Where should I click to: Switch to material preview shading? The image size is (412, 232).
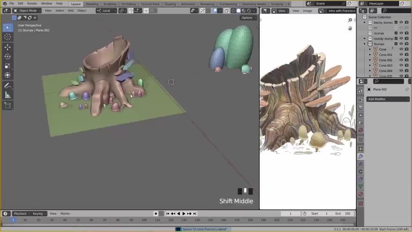pos(244,11)
